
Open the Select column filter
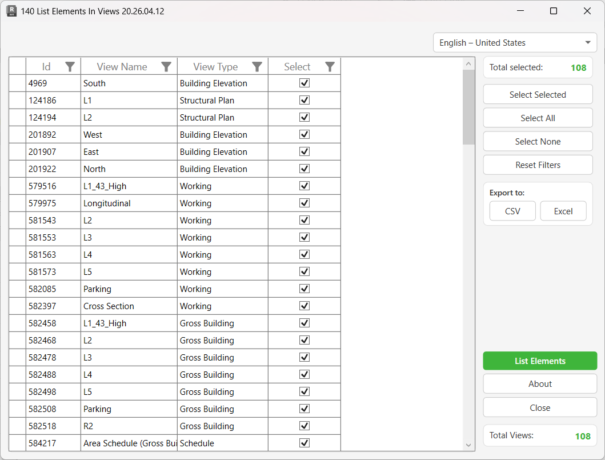point(330,66)
